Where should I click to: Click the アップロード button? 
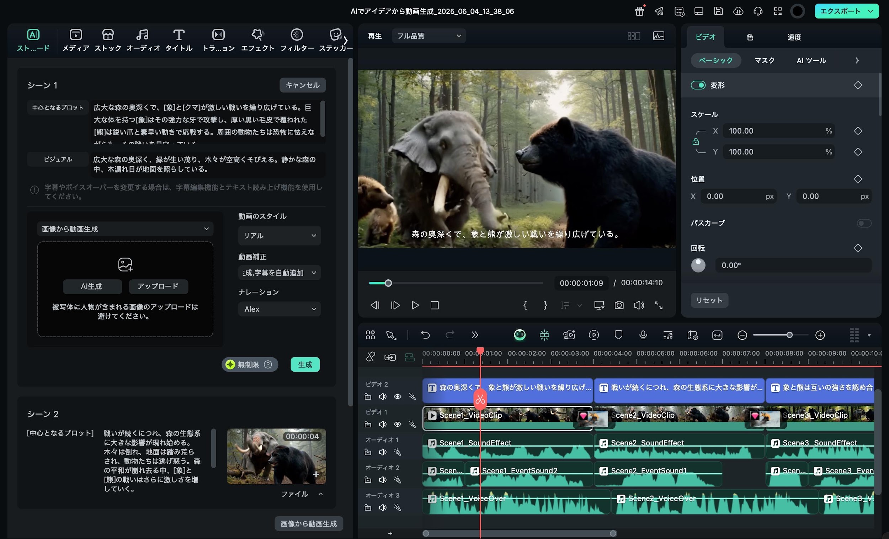click(158, 286)
